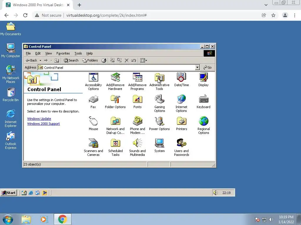Open the Edit menu
The height and width of the screenshot is (225, 301).
click(x=38, y=53)
